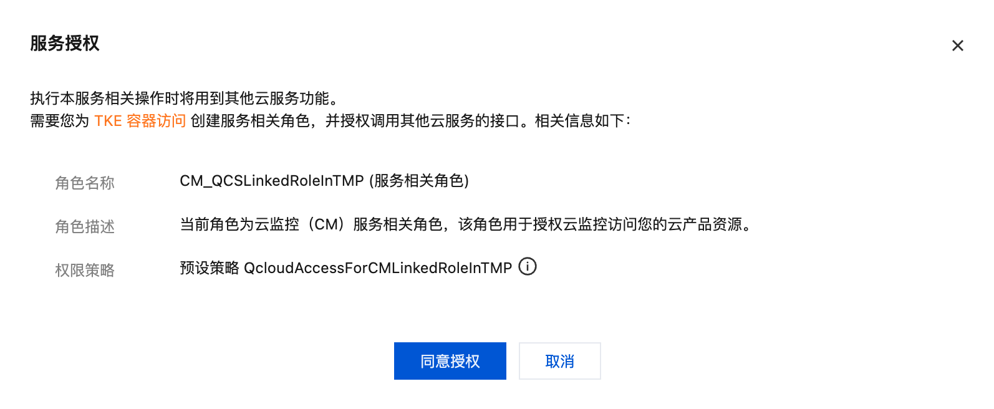994x409 pixels.
Task: Click the 角色描述 field label
Action: click(85, 227)
